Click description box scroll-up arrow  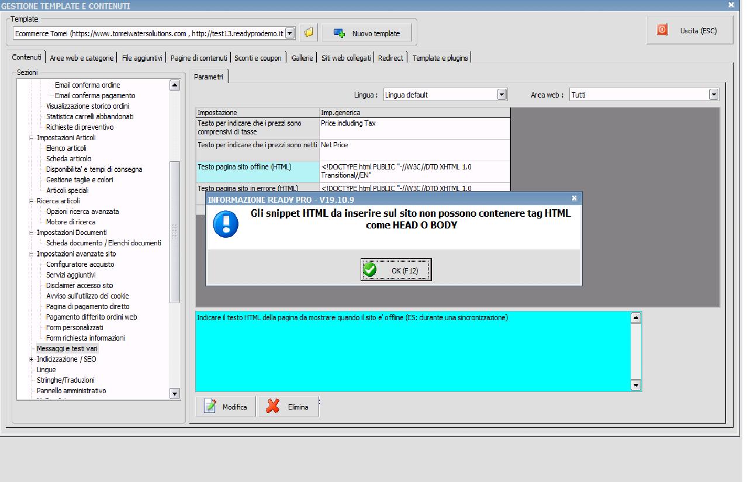[x=637, y=318]
